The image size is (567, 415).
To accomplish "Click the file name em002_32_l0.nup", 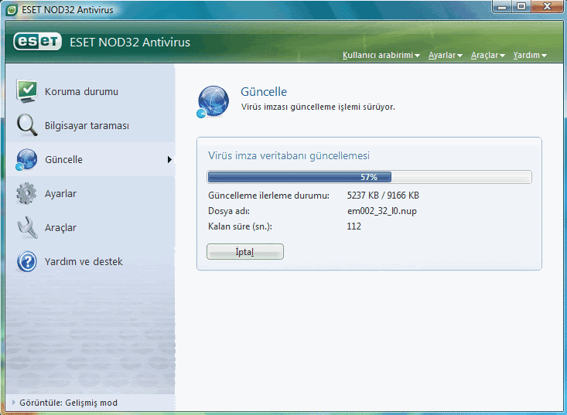I will [382, 211].
